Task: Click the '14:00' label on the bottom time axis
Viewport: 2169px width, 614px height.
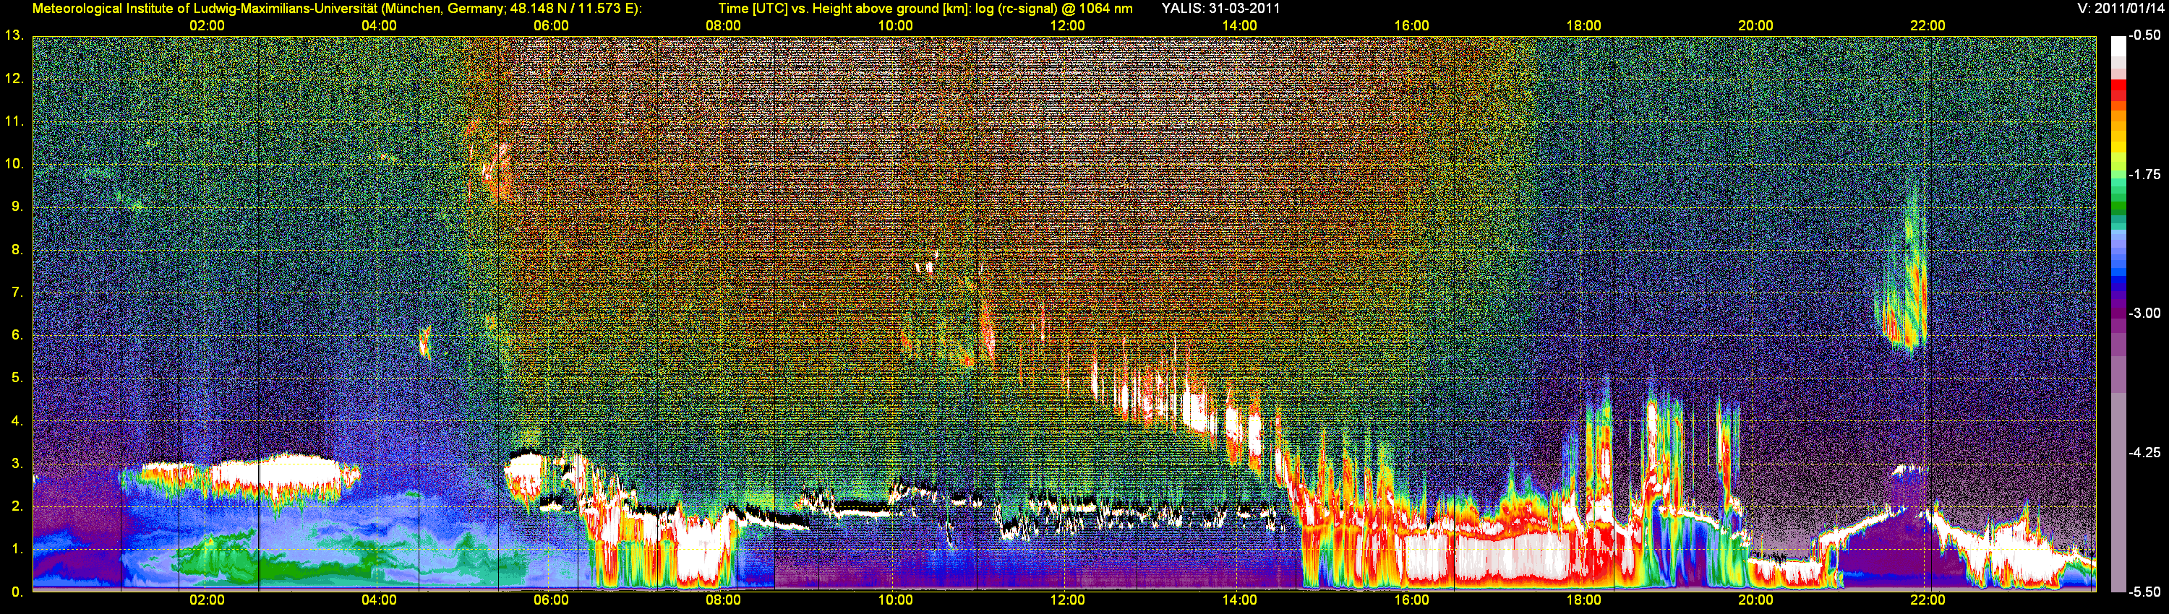Action: pyautogui.click(x=1239, y=600)
